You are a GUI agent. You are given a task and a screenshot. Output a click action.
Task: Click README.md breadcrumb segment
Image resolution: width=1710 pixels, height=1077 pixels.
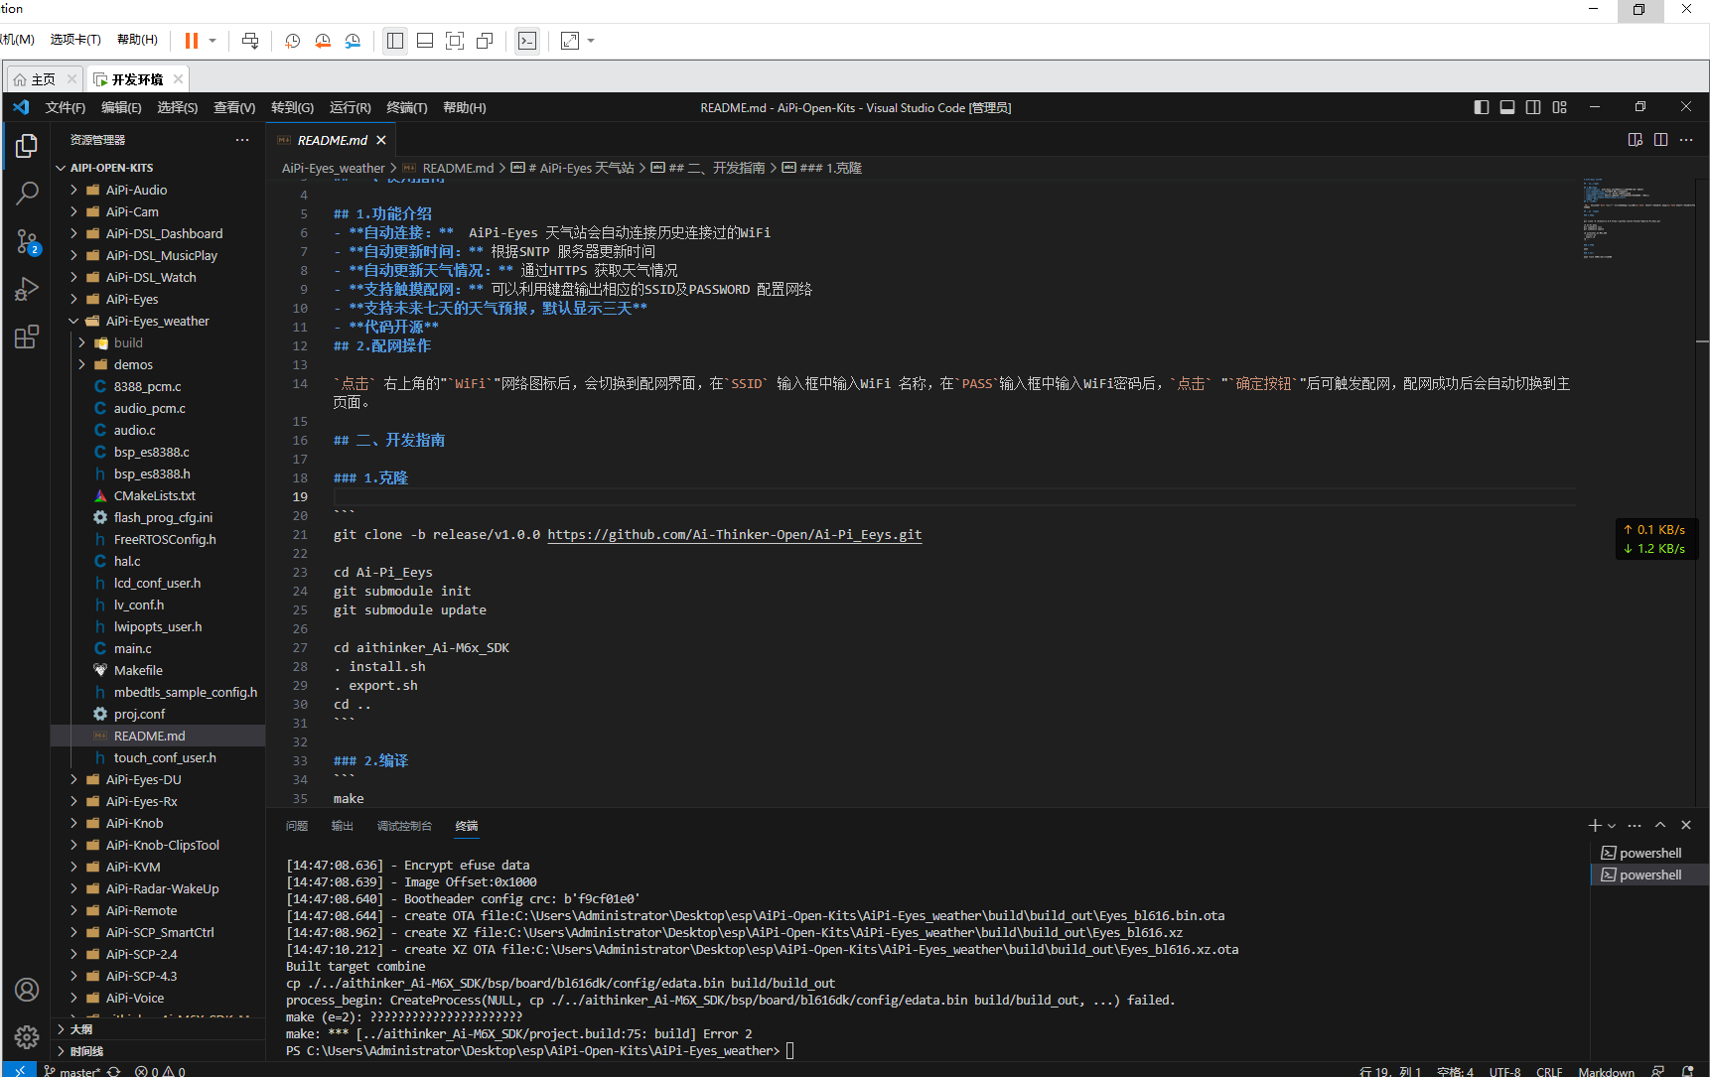point(458,168)
